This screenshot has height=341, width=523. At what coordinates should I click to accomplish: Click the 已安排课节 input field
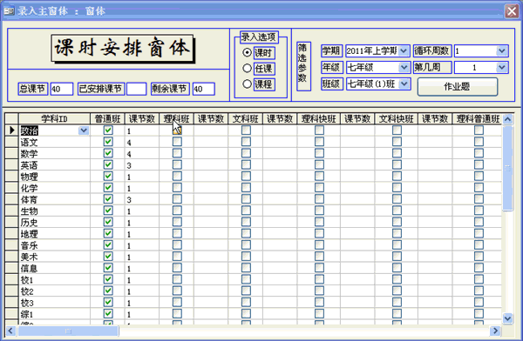point(137,89)
